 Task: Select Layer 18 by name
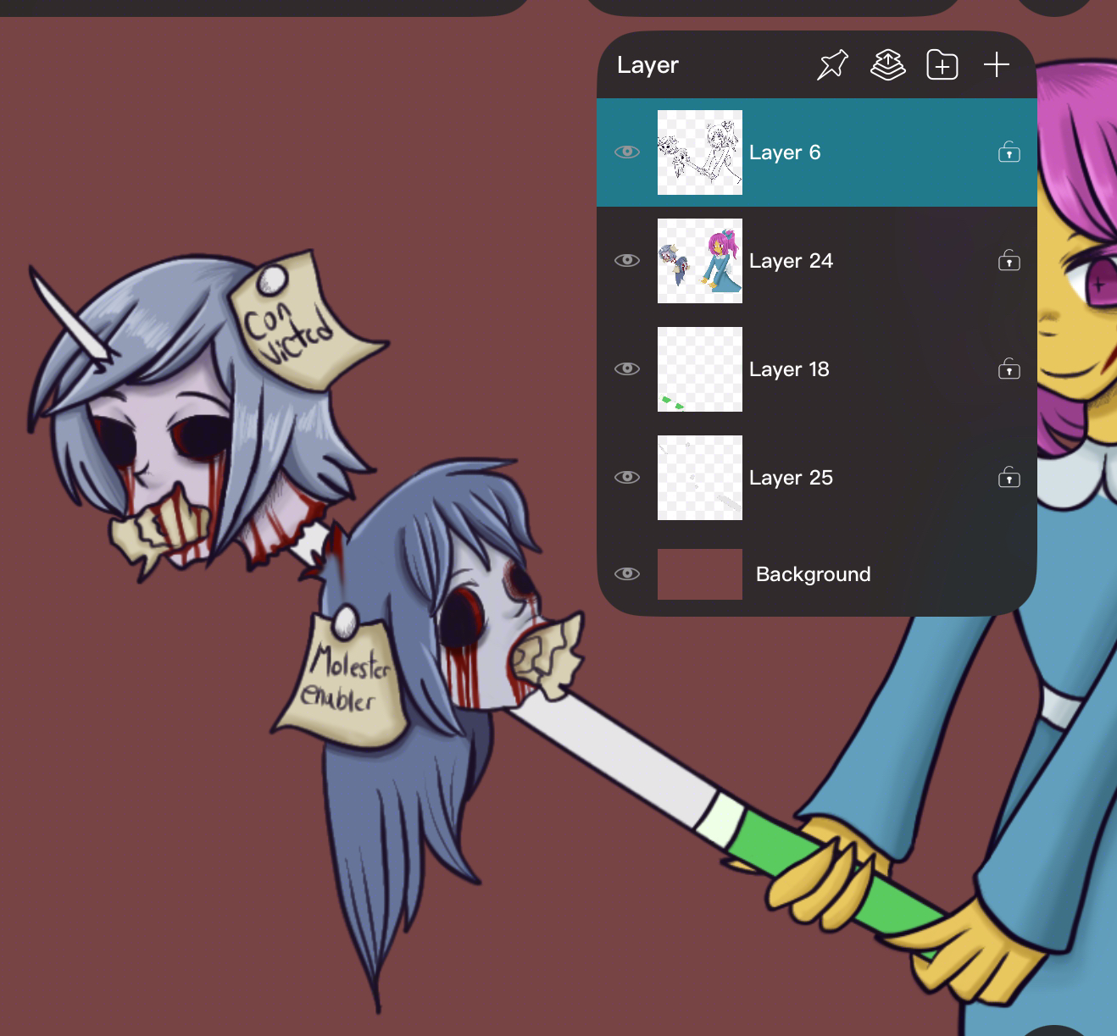[789, 369]
